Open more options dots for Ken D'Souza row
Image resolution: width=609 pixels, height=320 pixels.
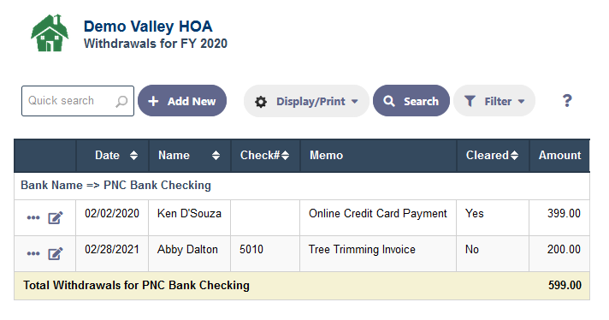coord(33,217)
